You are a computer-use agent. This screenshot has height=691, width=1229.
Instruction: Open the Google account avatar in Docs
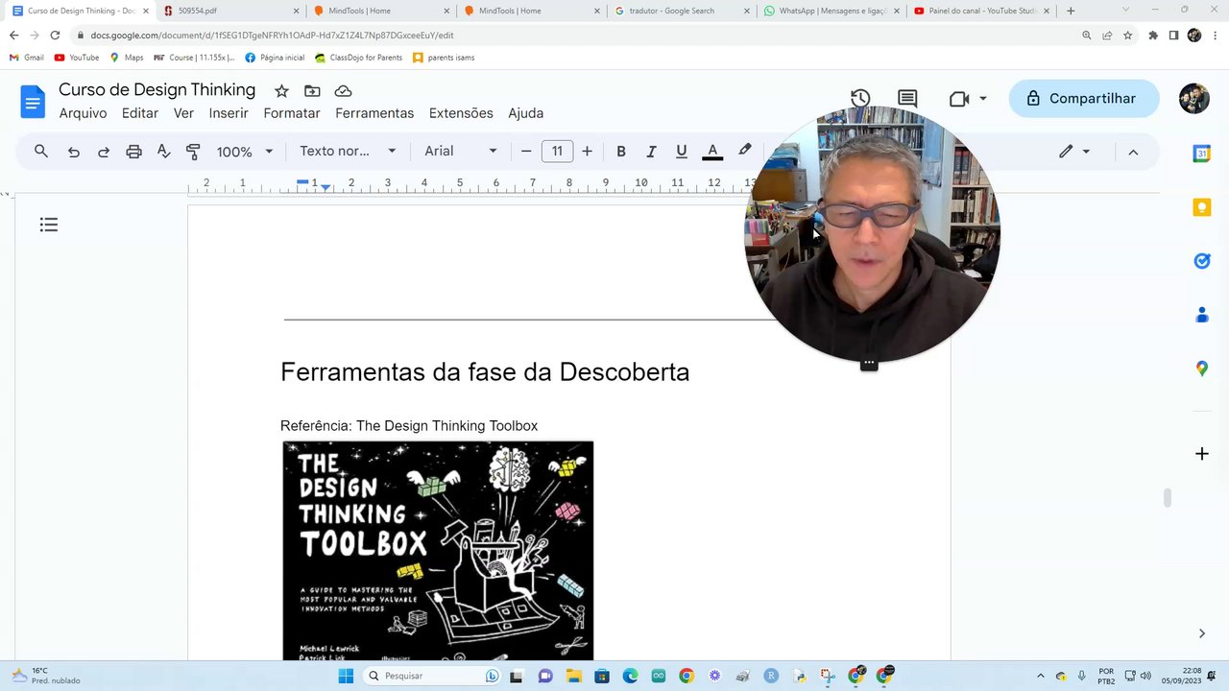[x=1194, y=99]
